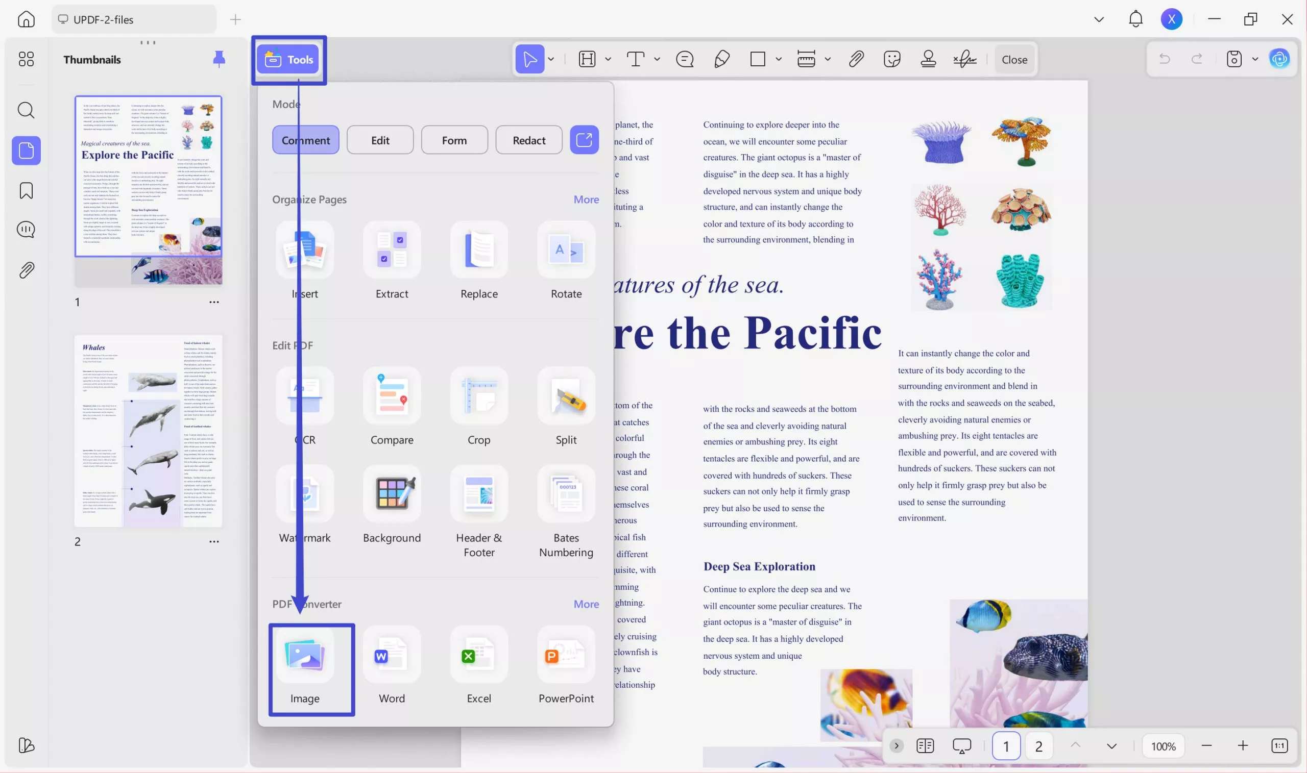Click More next to Organize Pages
This screenshot has width=1307, height=773.
(x=586, y=199)
